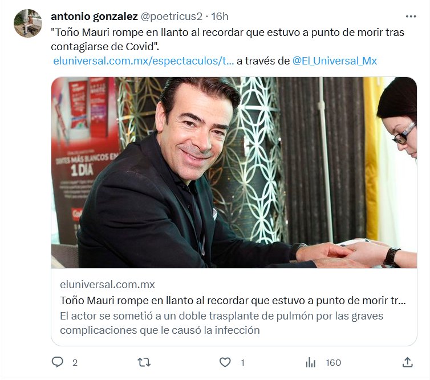Click the quoted tweet body text
430x380 pixels.
228,39
